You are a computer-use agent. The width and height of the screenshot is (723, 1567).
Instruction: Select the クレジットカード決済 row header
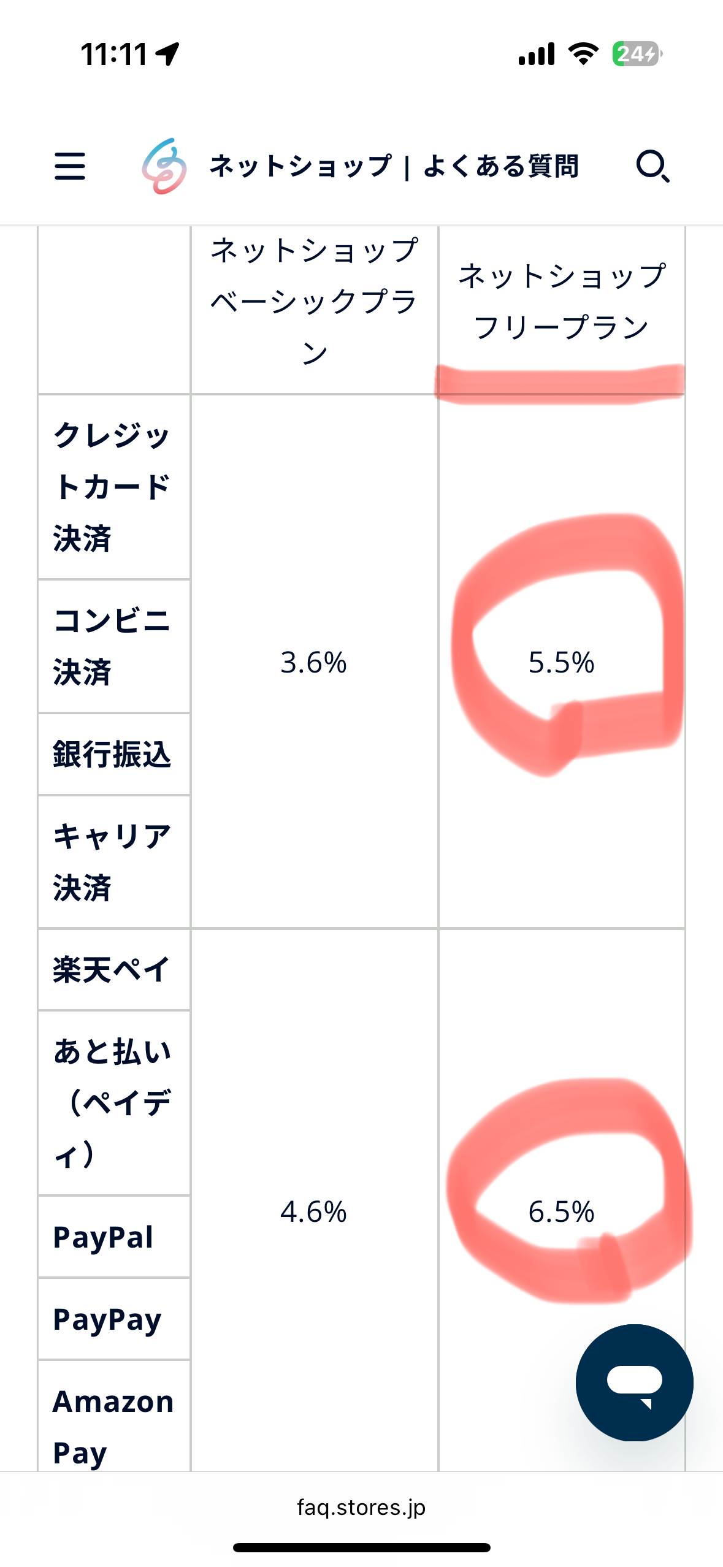(x=114, y=487)
